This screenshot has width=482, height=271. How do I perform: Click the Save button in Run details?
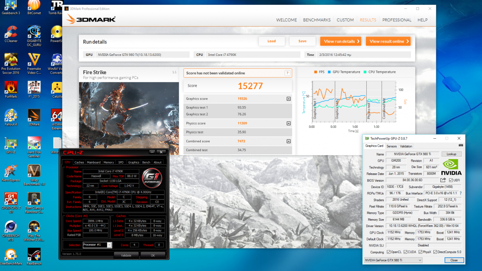pyautogui.click(x=302, y=41)
